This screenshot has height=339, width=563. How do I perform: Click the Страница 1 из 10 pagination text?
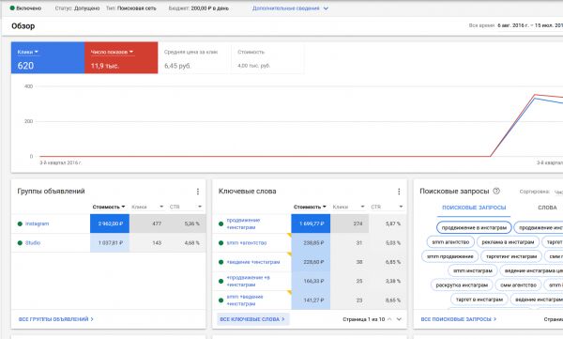(x=363, y=319)
